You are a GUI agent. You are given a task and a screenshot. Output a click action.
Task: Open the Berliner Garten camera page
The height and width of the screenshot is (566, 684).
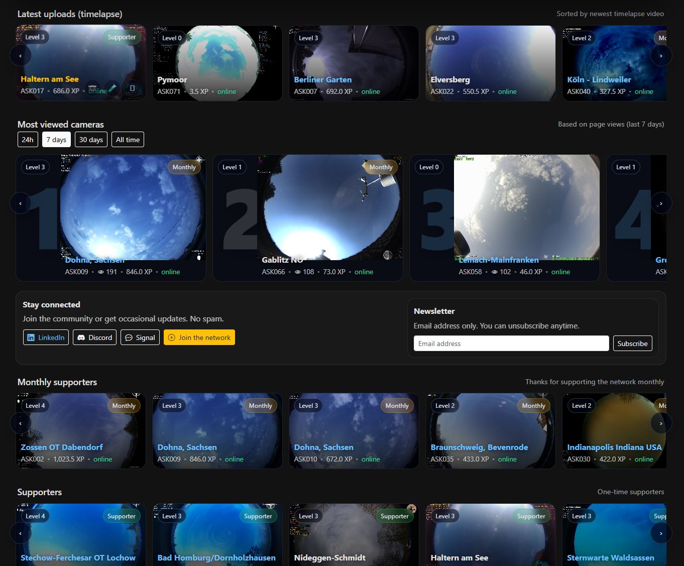322,79
